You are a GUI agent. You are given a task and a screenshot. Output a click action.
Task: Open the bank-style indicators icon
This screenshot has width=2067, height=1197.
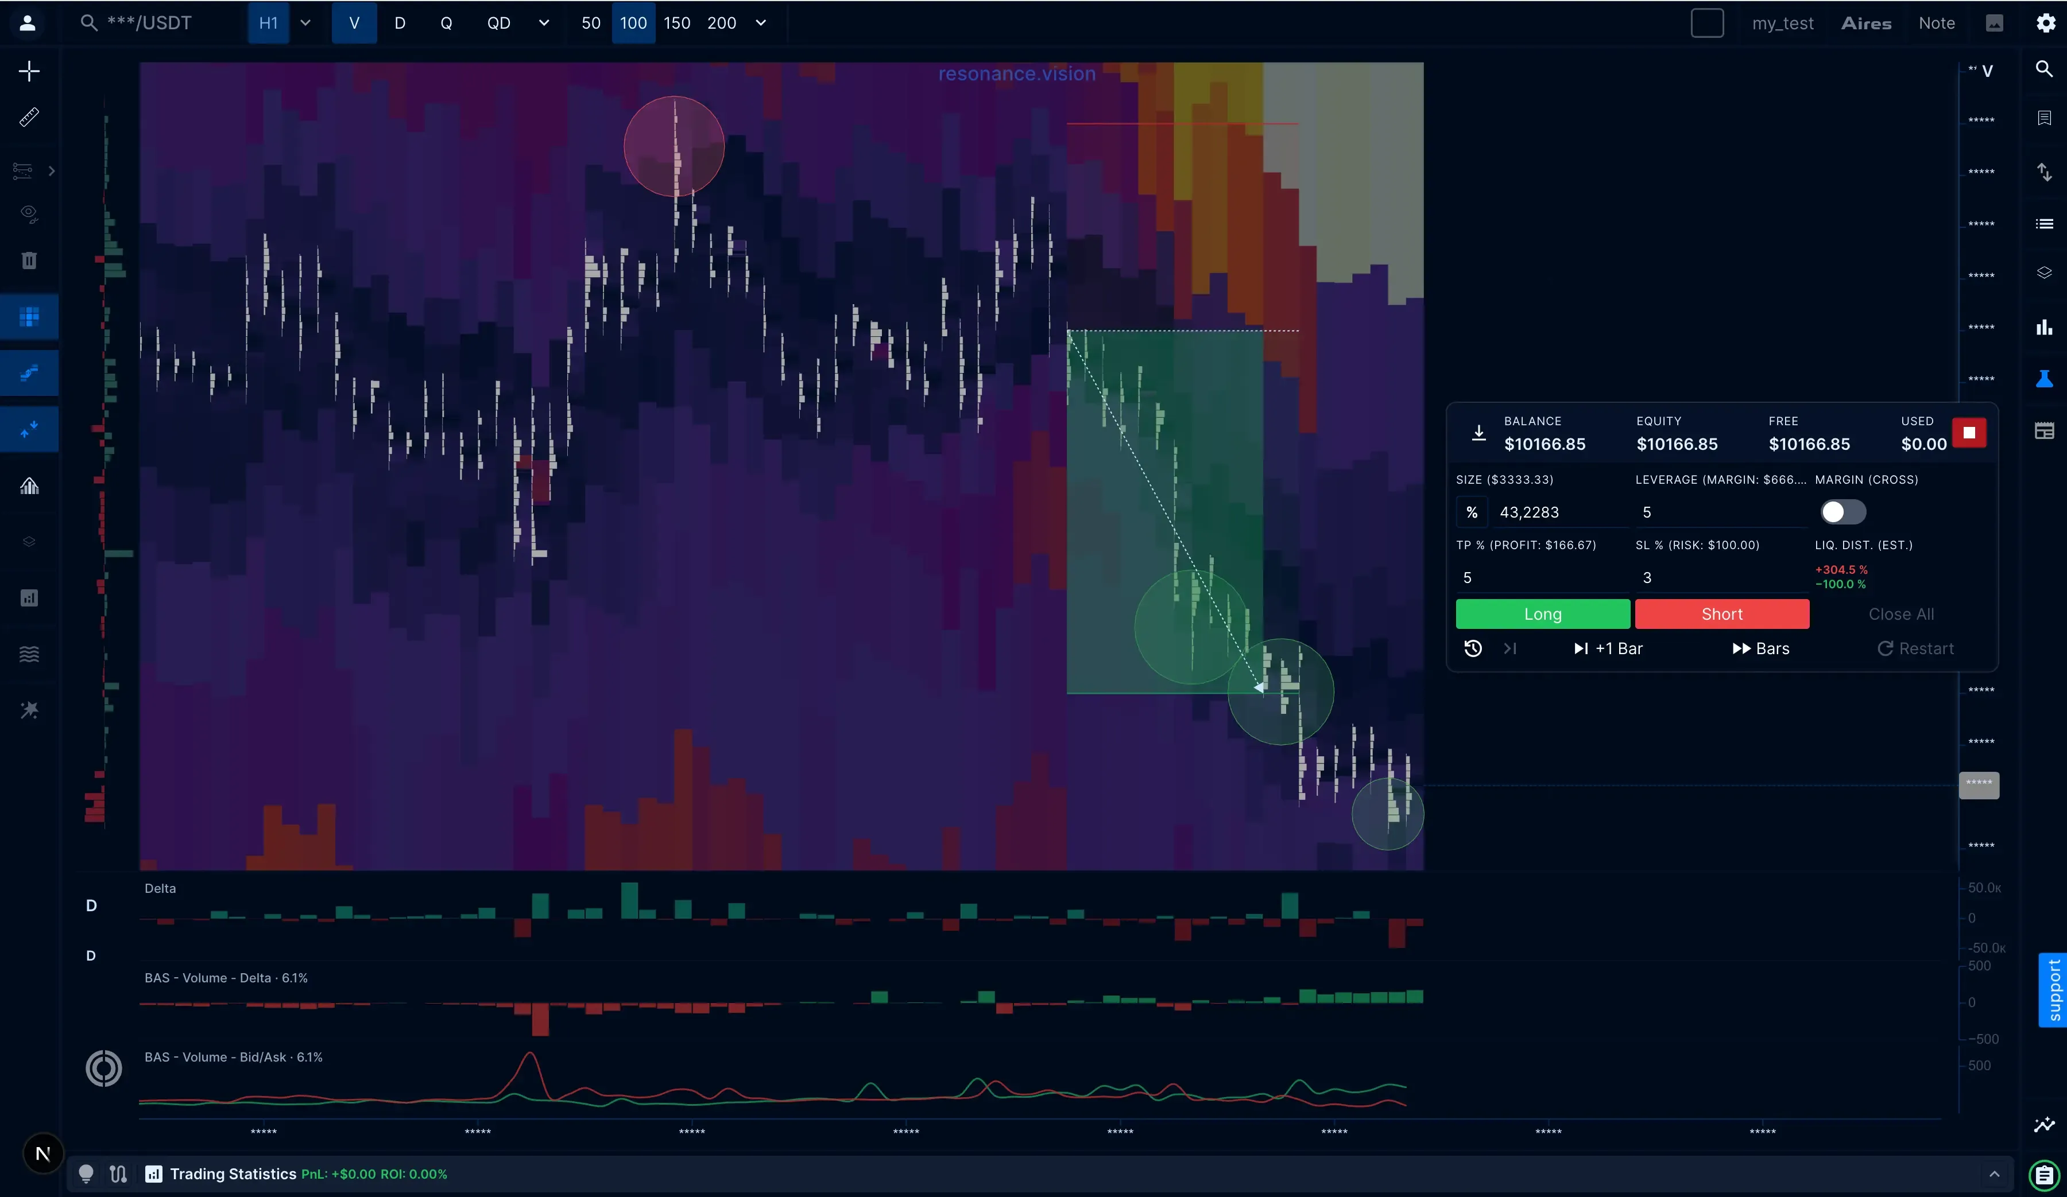pos(29,485)
